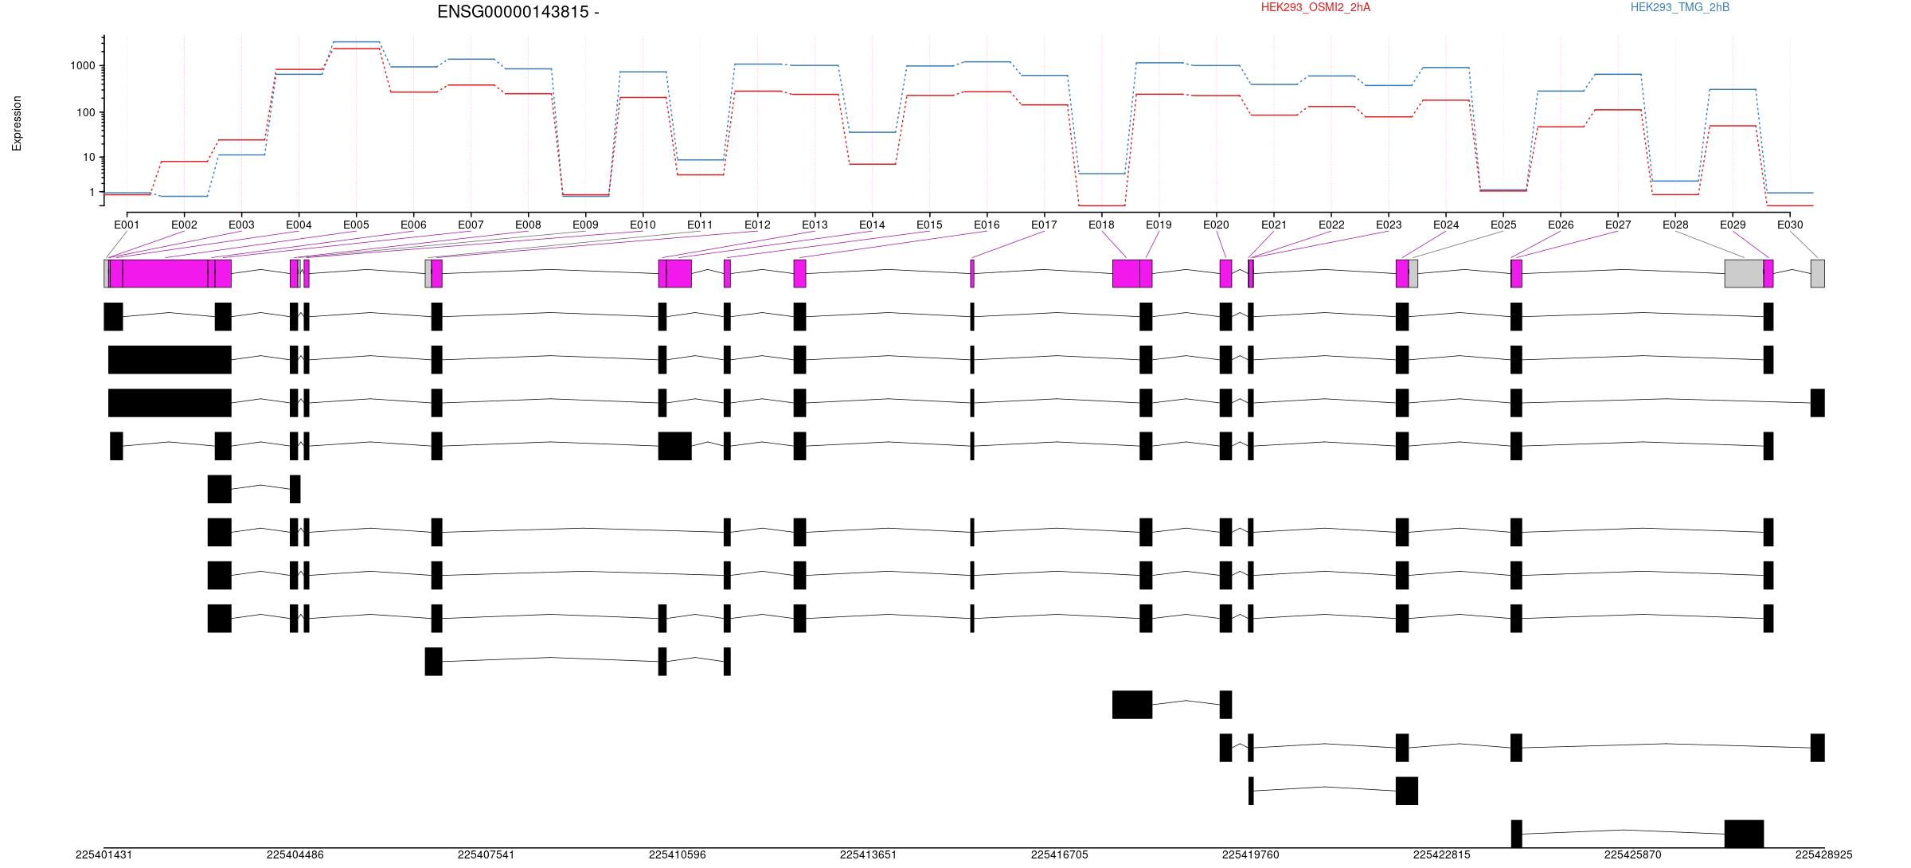Click genomic coordinate 225422815

coord(1442,854)
